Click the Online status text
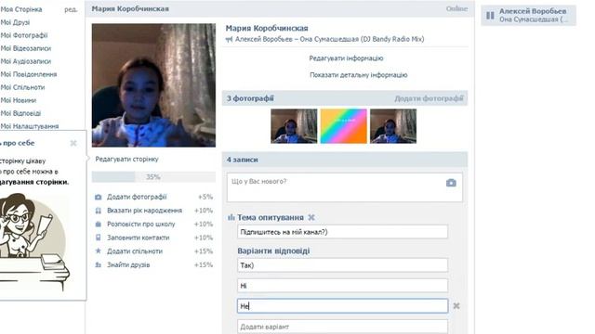This screenshot has width=595, height=334. (x=456, y=8)
